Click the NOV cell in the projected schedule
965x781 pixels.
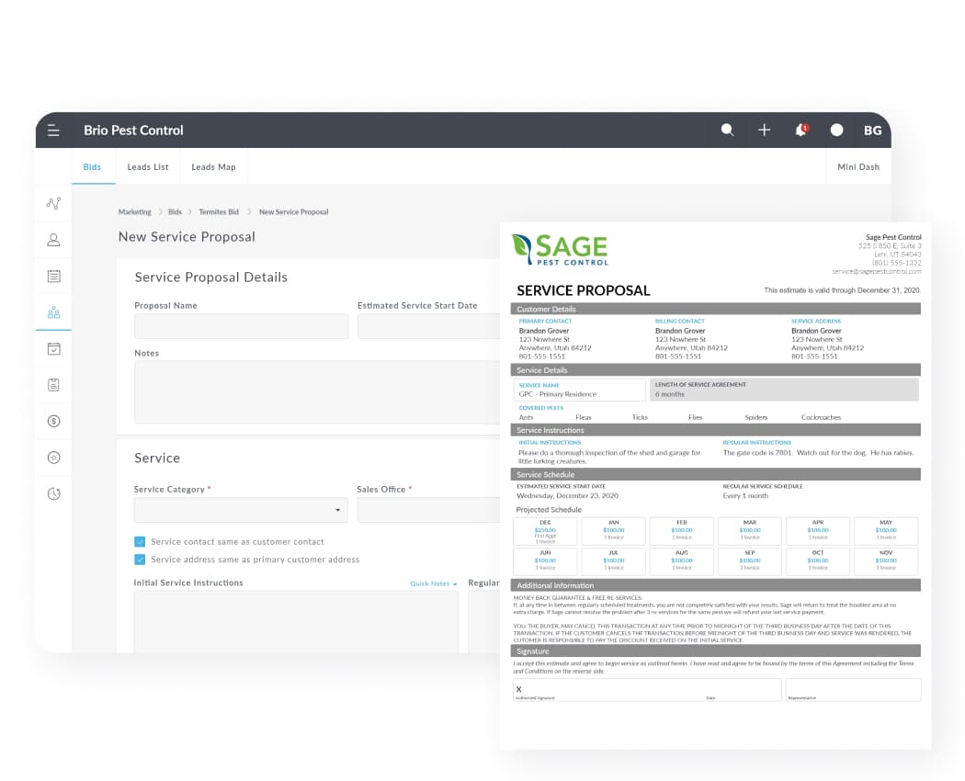tap(886, 561)
